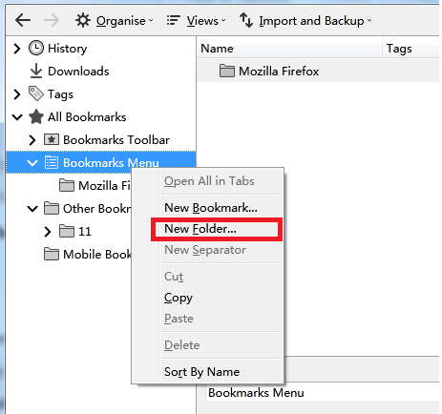The height and width of the screenshot is (414, 442).
Task: Go back using the left arrow
Action: coord(23,21)
